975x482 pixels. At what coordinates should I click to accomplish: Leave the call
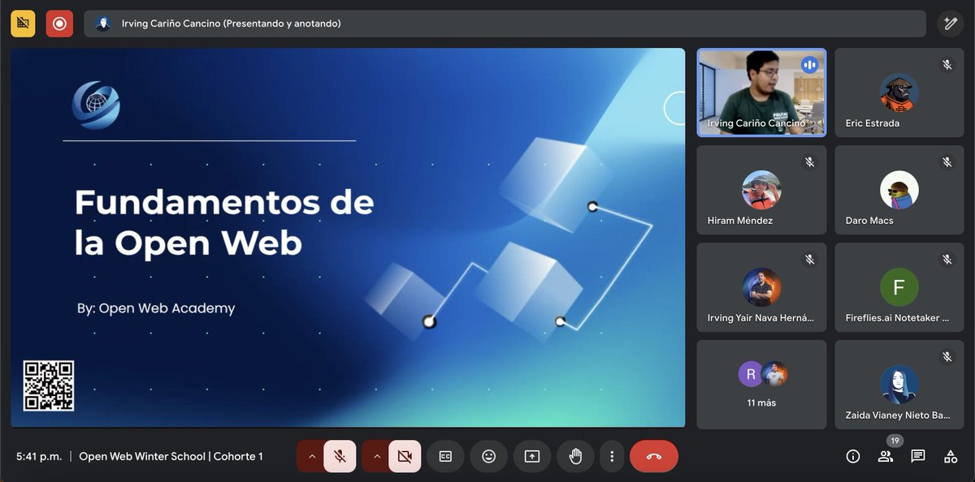coord(654,456)
